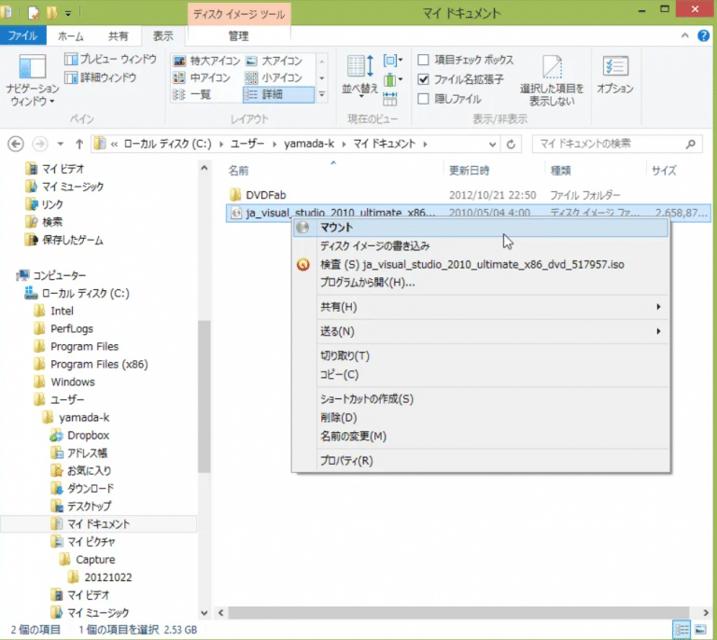
Task: Select the DVDFab folder row
Action: pos(468,196)
